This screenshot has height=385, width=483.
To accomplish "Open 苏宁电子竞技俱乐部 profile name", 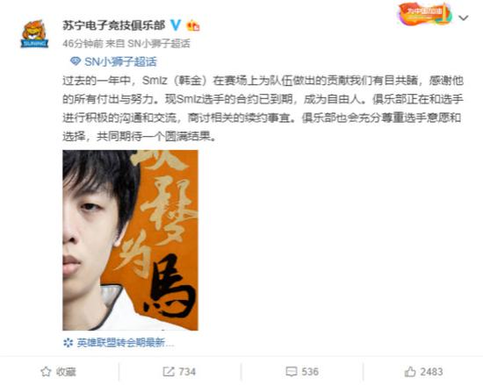I will click(113, 25).
